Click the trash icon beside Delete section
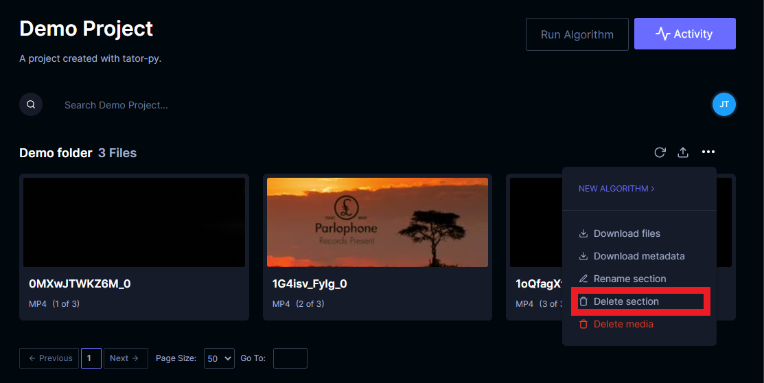Image resolution: width=764 pixels, height=383 pixels. (583, 301)
